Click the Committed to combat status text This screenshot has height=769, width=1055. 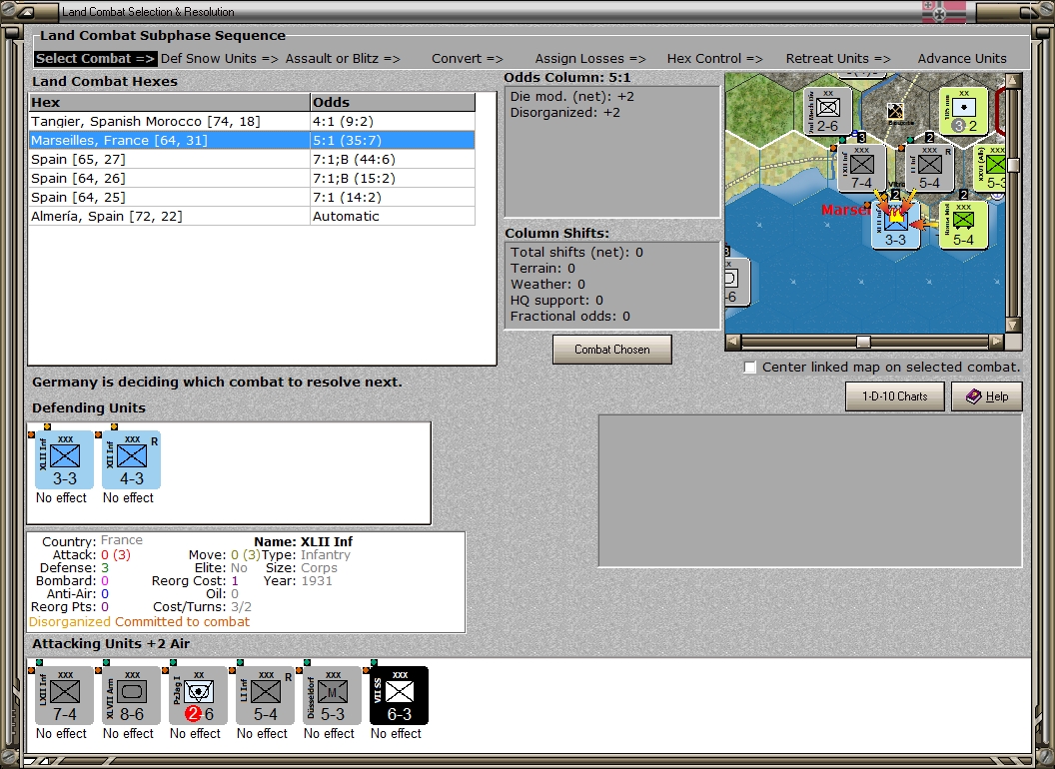pyautogui.click(x=183, y=621)
